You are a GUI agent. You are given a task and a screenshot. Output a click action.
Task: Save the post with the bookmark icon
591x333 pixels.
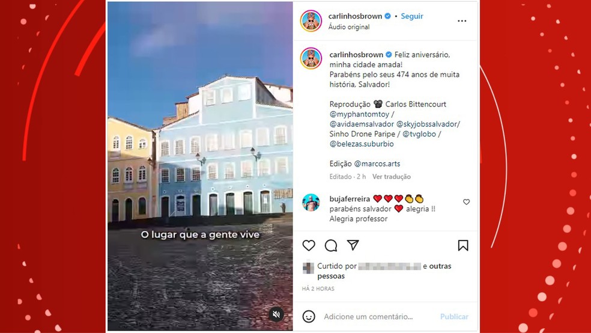(463, 245)
